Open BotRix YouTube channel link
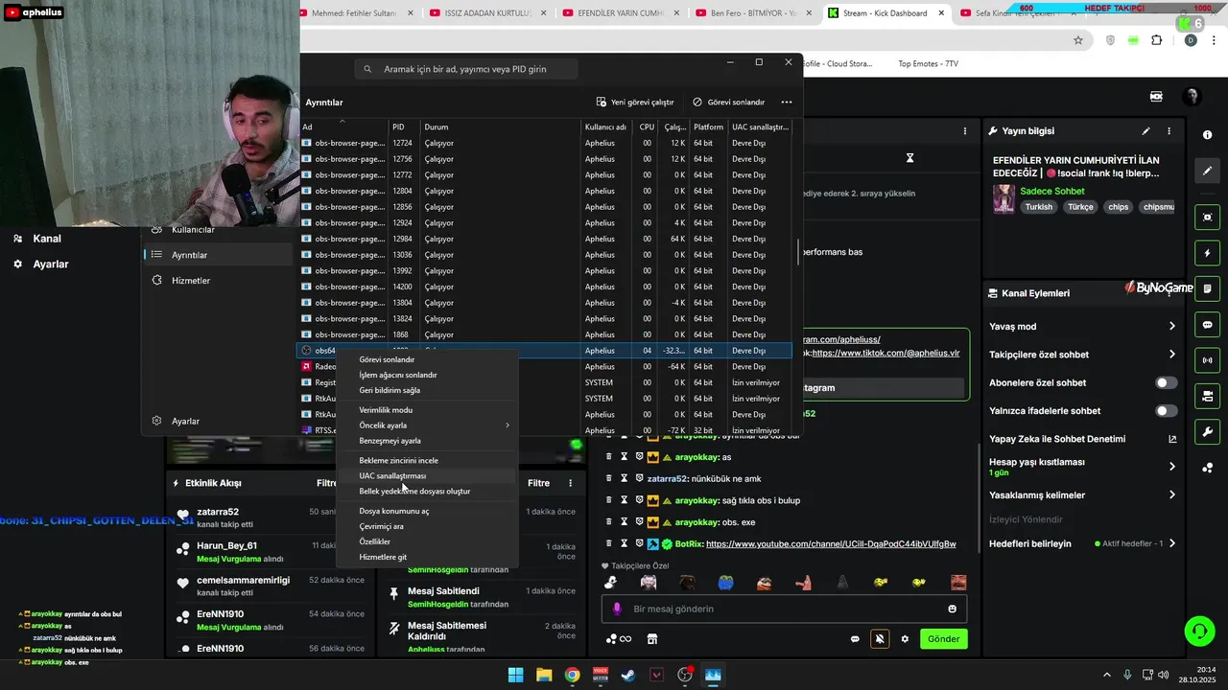This screenshot has width=1228, height=690. [831, 544]
